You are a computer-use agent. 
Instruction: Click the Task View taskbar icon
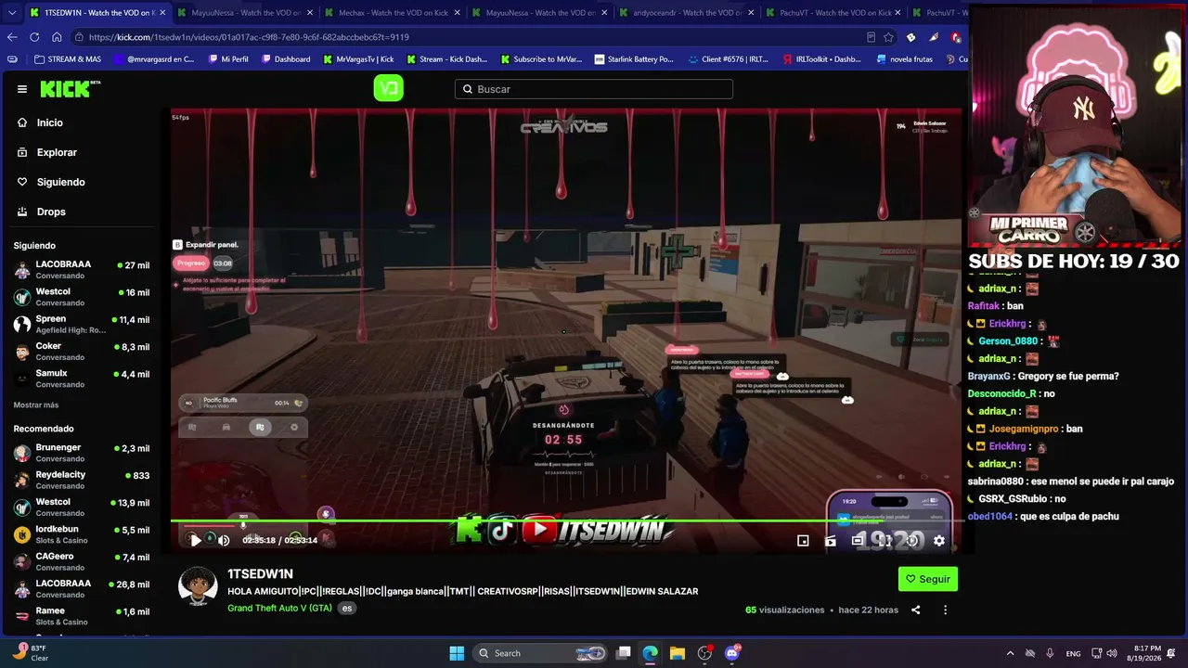pos(624,653)
